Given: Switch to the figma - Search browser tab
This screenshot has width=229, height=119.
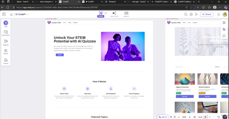Looking at the screenshot, I should (23, 2).
